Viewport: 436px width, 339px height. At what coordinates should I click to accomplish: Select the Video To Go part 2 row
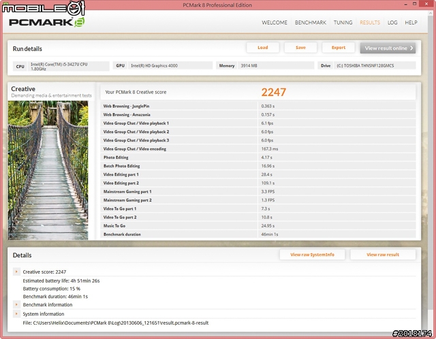(x=258, y=217)
